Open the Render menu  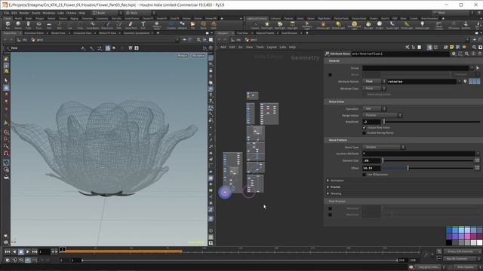[24, 13]
